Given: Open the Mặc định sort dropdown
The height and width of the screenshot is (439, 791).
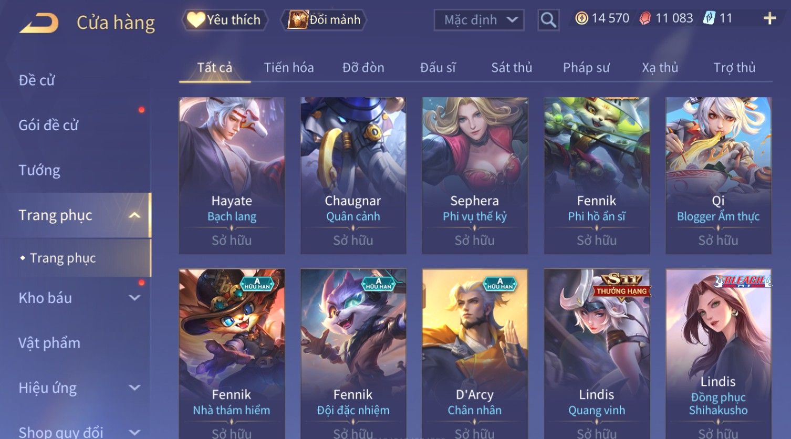Looking at the screenshot, I should 479,20.
